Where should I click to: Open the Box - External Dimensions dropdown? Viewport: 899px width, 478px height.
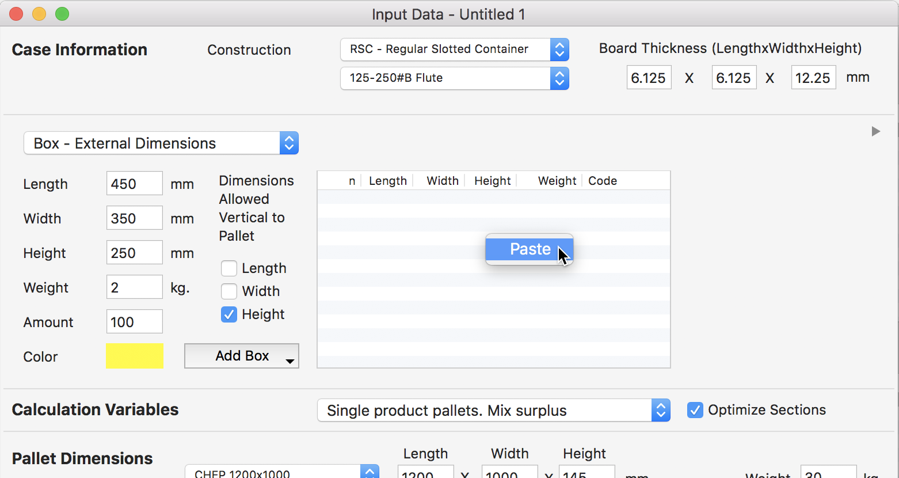(x=161, y=143)
